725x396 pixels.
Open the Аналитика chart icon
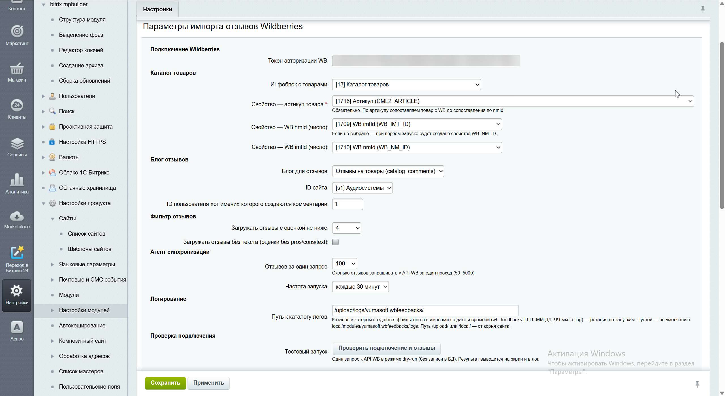click(17, 180)
